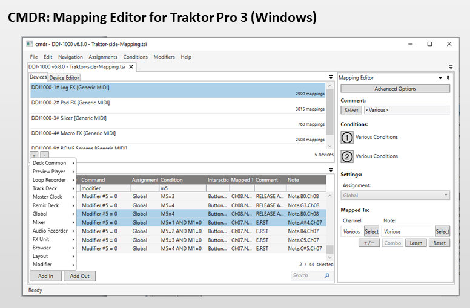The width and height of the screenshot is (470, 308).
Task: Select mapping row with Note.A#4.Ch07
Action: coord(201,223)
